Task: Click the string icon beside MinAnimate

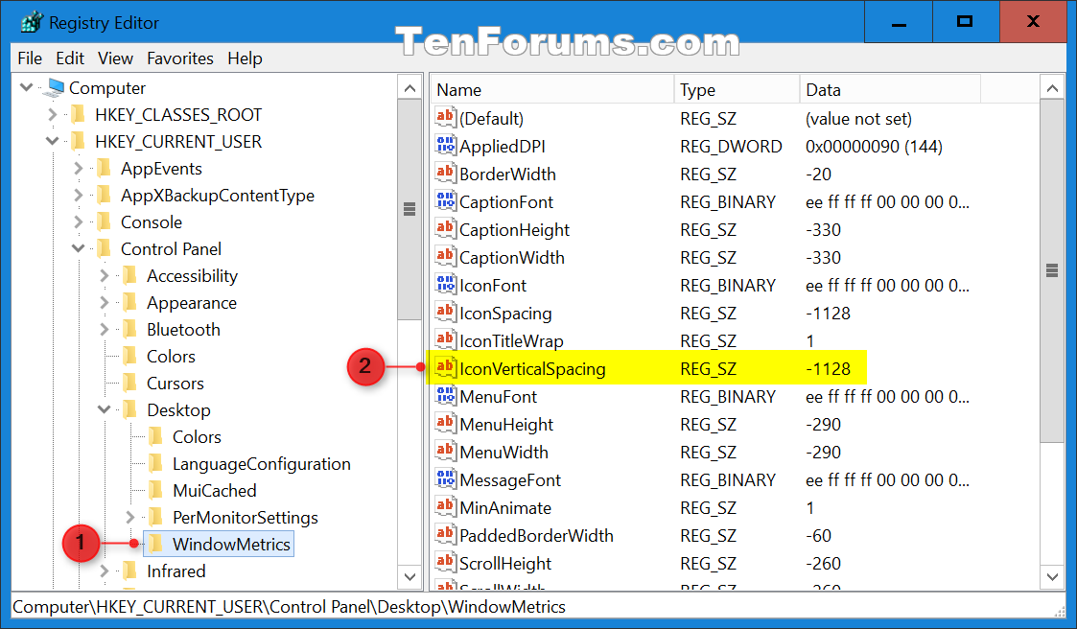Action: click(x=445, y=507)
